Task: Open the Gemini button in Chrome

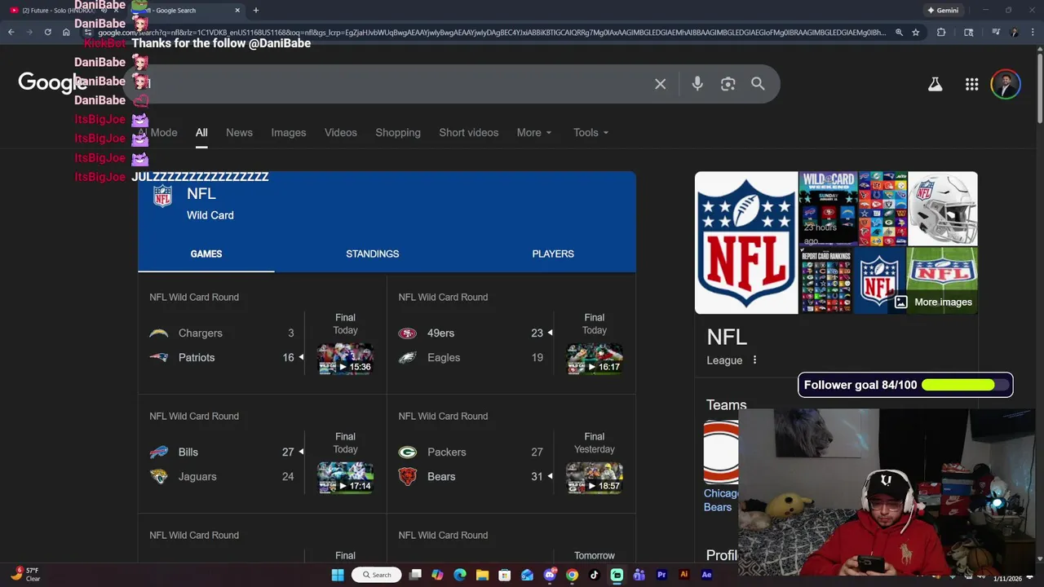Action: click(942, 11)
